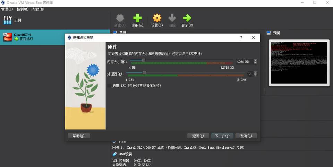Click the green arrow Show (显示) icon
The width and height of the screenshot is (333, 167).
pyautogui.click(x=187, y=18)
